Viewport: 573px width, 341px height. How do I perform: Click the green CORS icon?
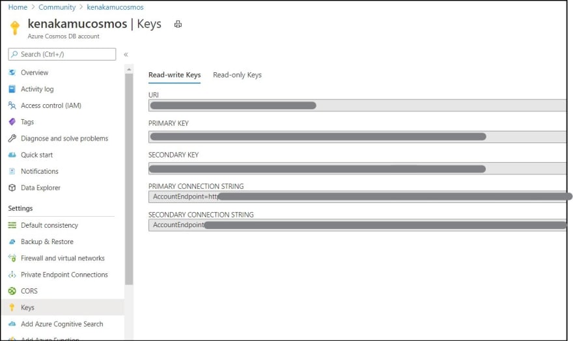tap(12, 291)
